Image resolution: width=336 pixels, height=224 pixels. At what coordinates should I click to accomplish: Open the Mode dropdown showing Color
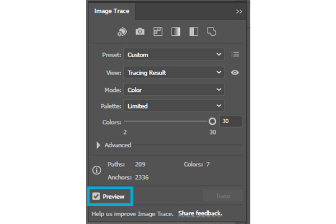pos(174,90)
